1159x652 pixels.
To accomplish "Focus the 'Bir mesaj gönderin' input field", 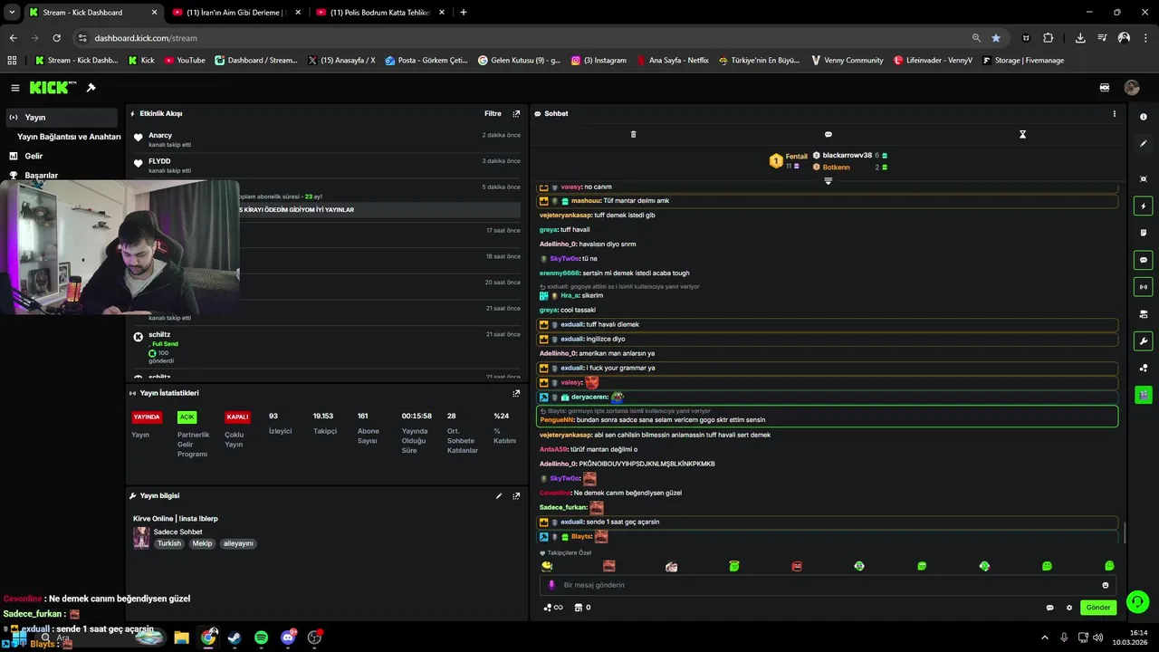I will 826,585.
